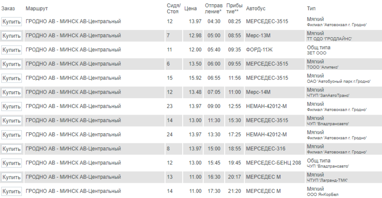Screen dimensions: 382x198
Task: Buy ticket departing at 16:30
Action: point(12,178)
